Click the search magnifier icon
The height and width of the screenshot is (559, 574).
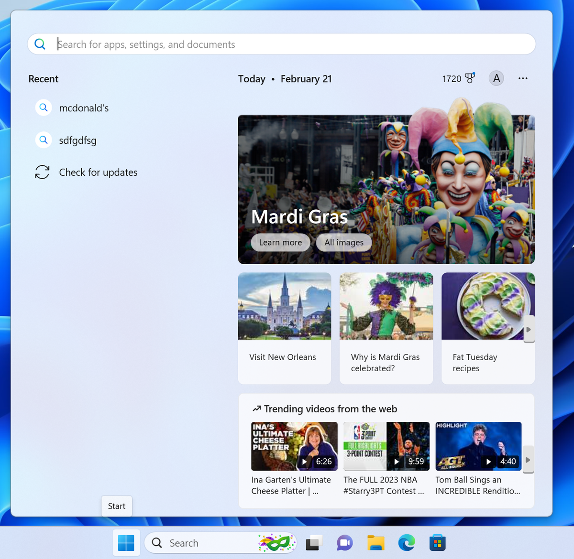[40, 43]
